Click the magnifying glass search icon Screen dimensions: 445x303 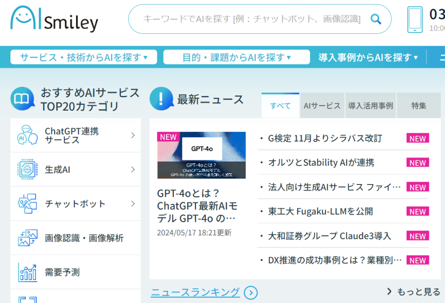tap(376, 19)
